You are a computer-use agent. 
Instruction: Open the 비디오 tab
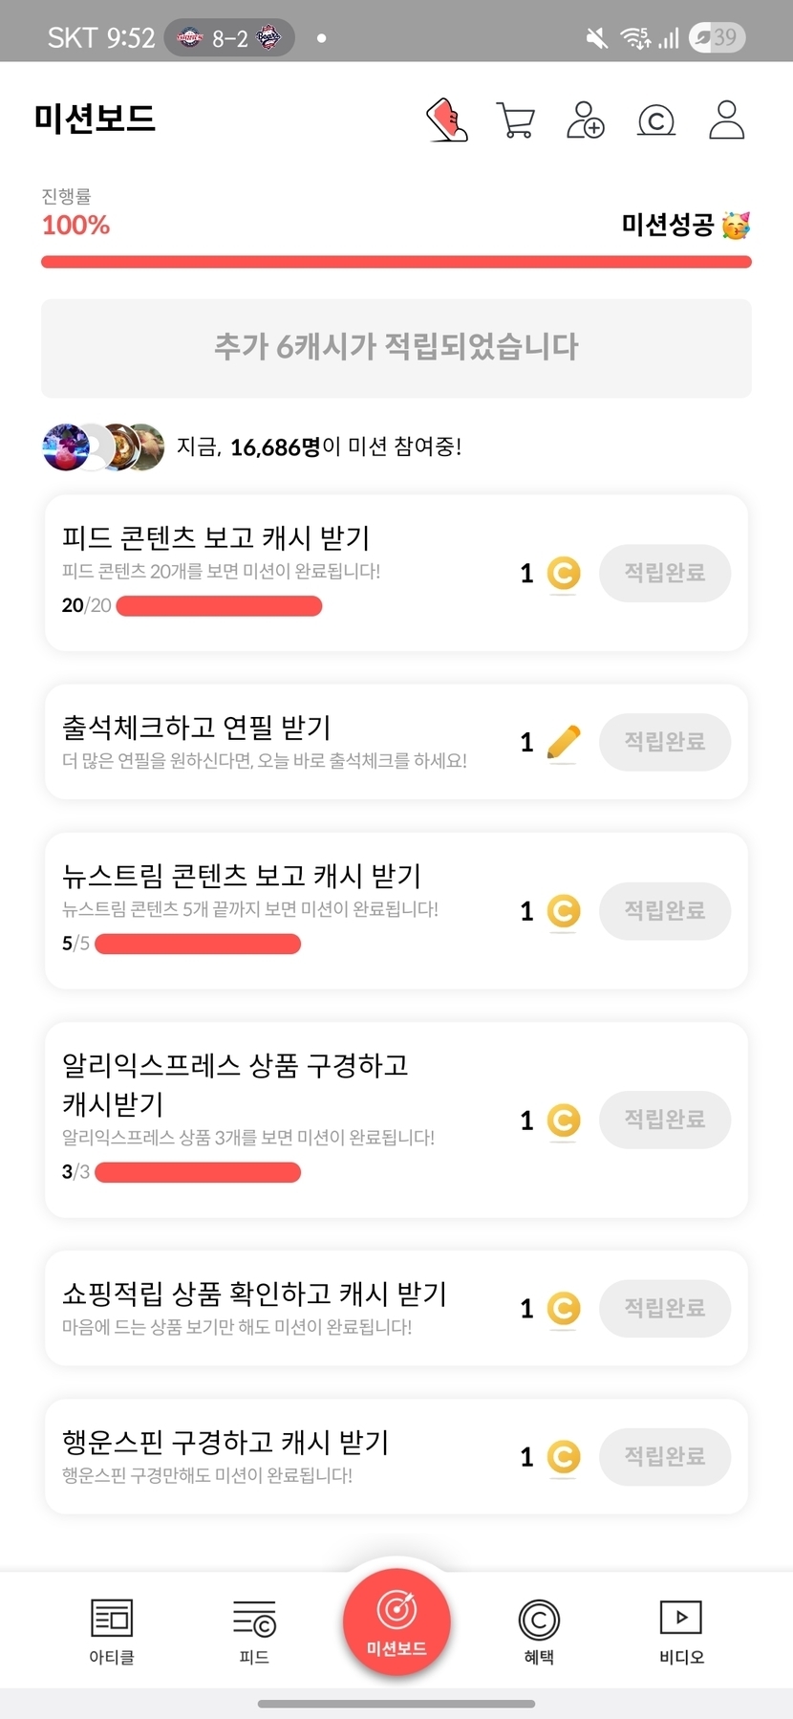click(681, 1631)
